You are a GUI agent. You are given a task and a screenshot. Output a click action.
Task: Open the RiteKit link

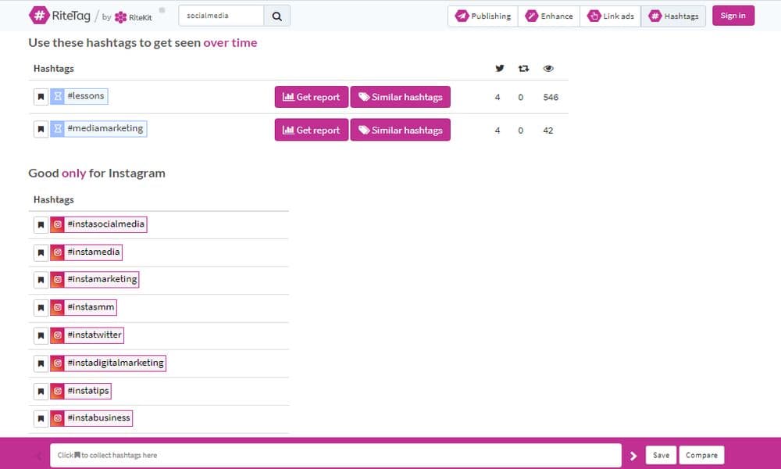pos(133,17)
